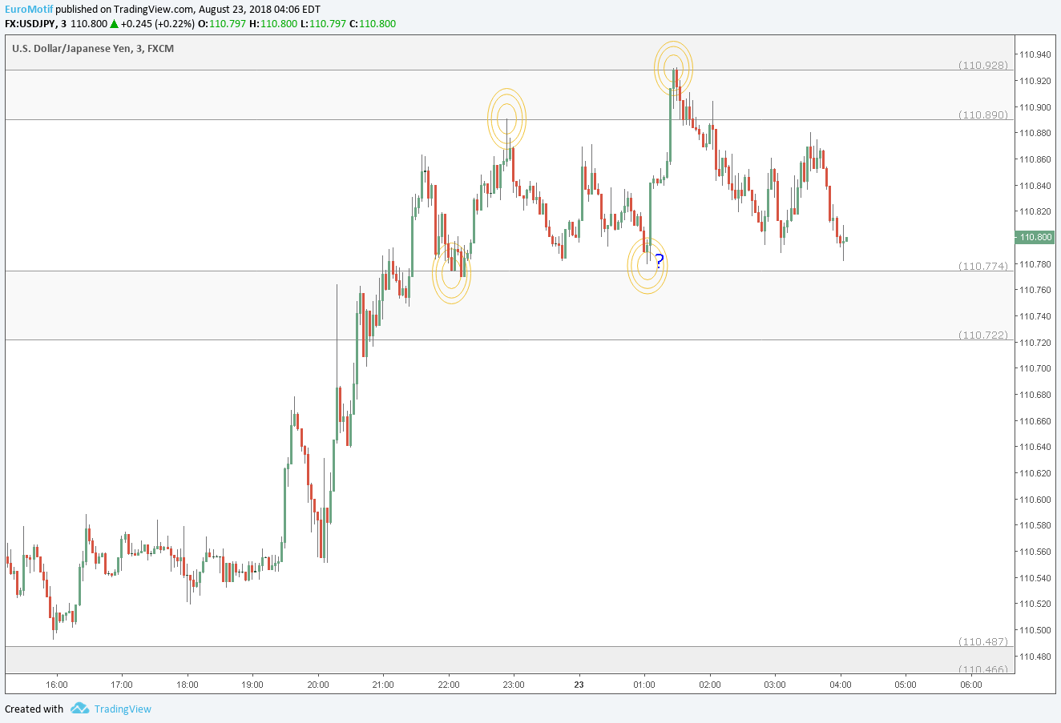Click the concentric circle marker near 23:00 high
Viewport: 1061px width, 723px height.
[507, 118]
